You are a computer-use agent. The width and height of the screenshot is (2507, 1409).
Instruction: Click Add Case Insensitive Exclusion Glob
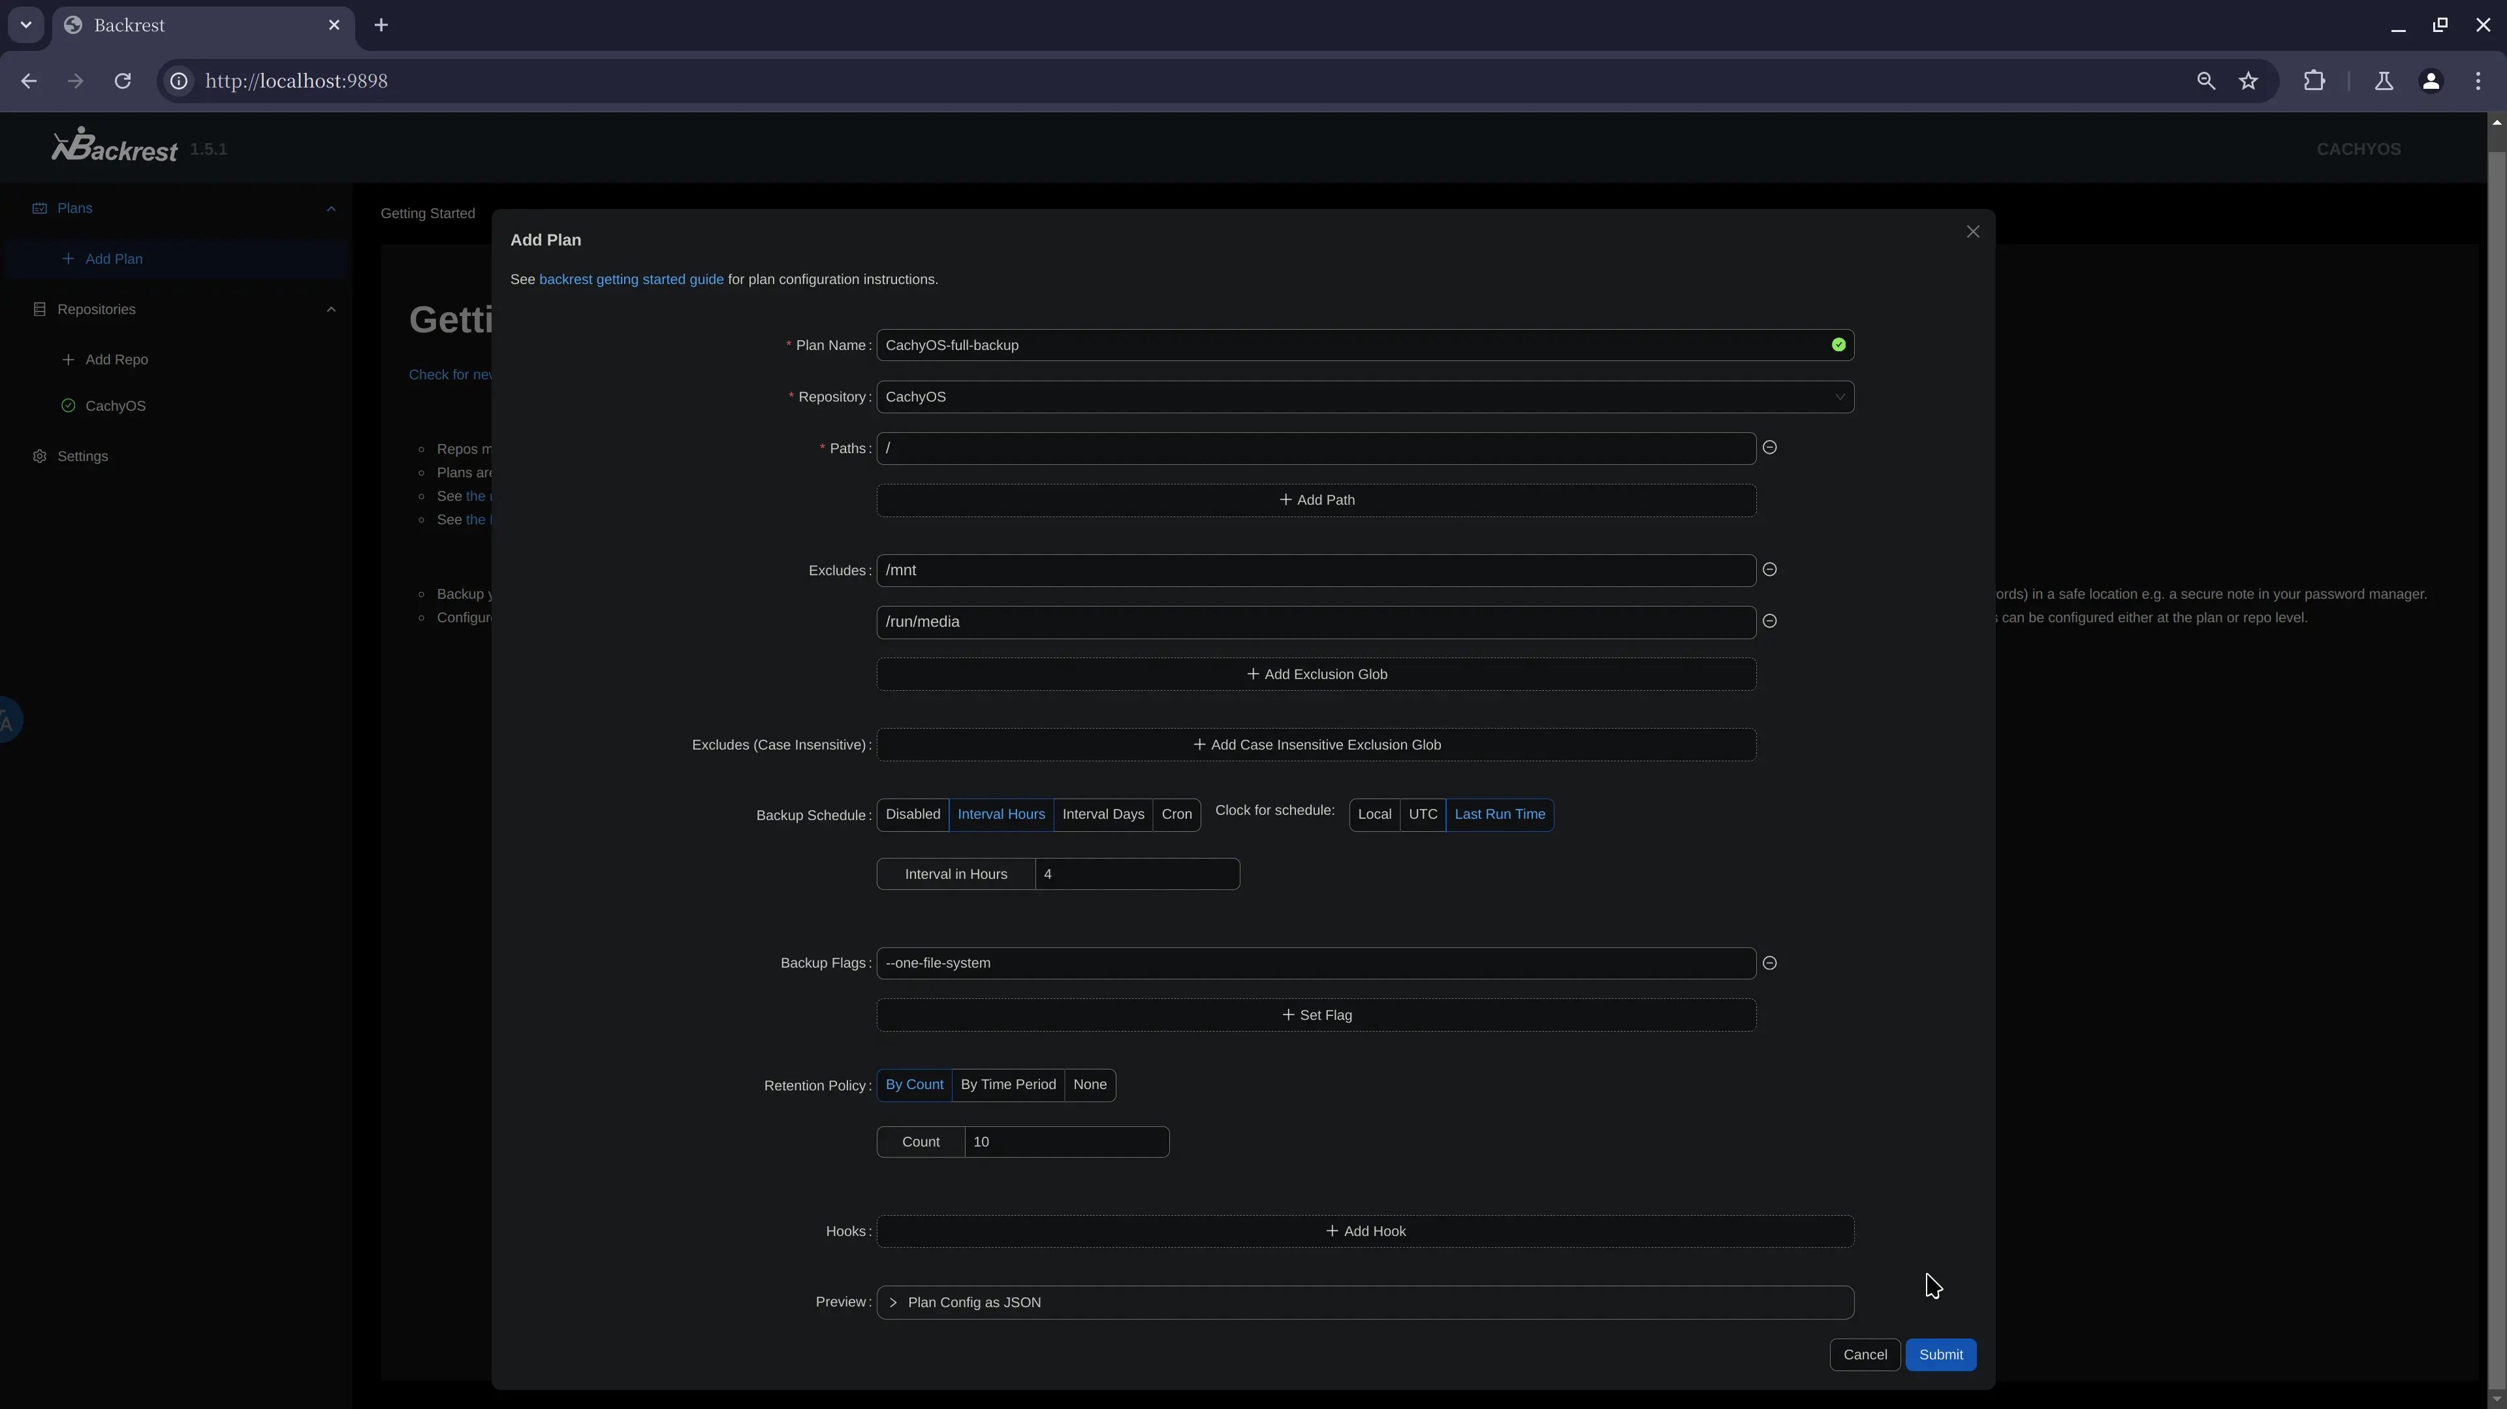1316,746
